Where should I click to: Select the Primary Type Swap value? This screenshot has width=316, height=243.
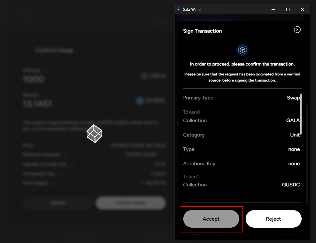click(293, 98)
